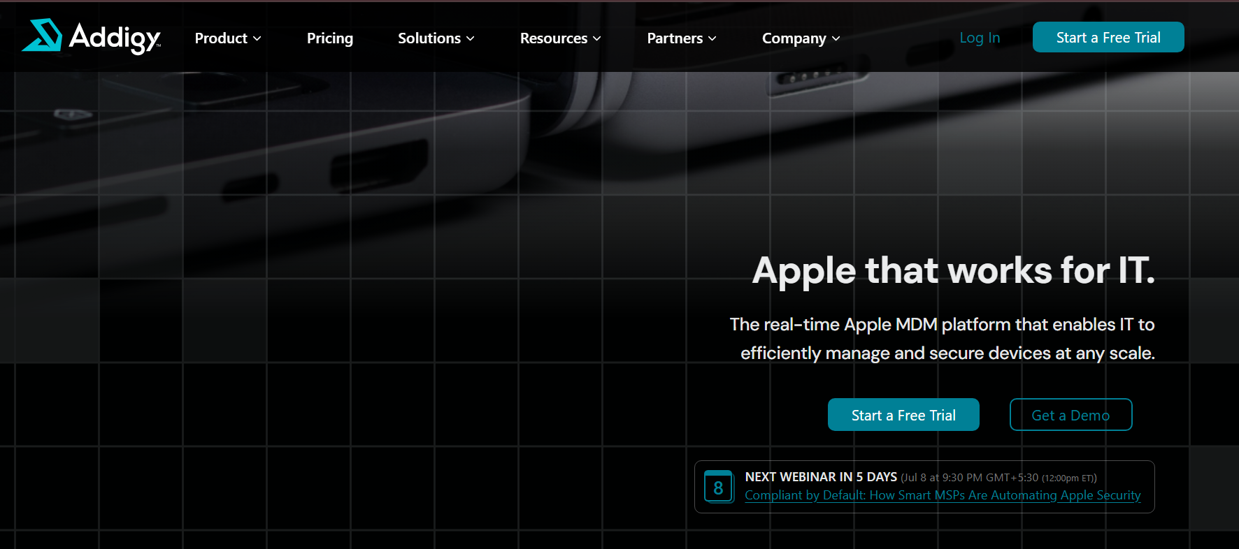1239x549 pixels.
Task: Open the Product menu item
Action: (221, 38)
